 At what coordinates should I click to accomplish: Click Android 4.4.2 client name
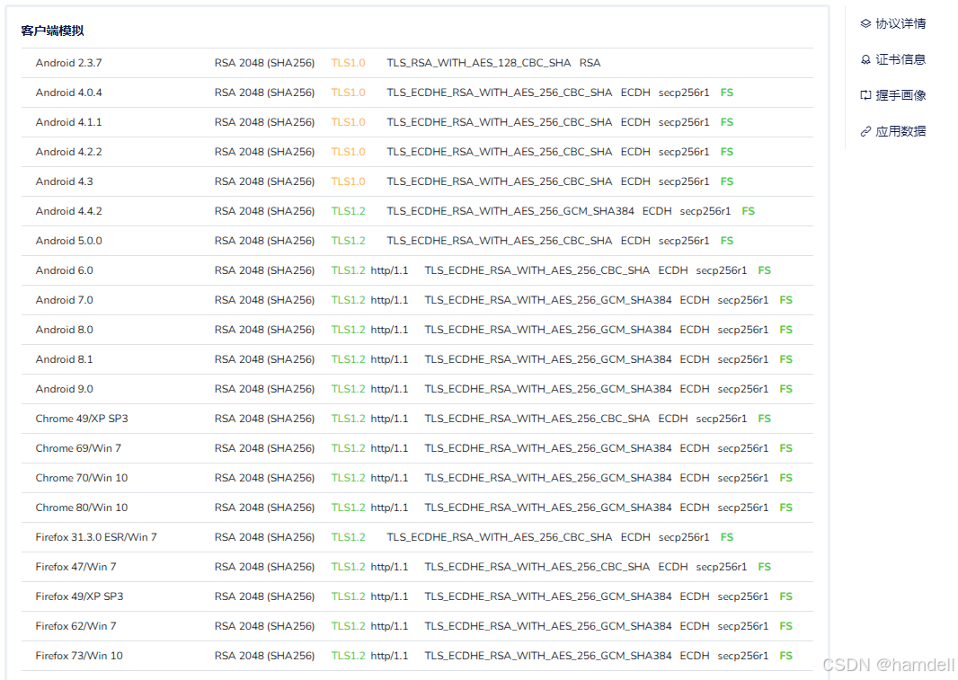click(x=68, y=211)
